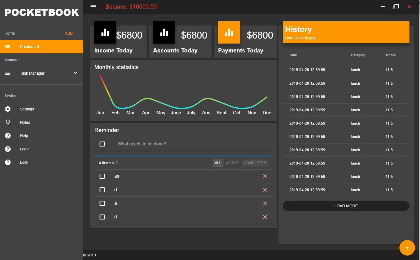Click the ADD link beside Home

click(x=69, y=33)
